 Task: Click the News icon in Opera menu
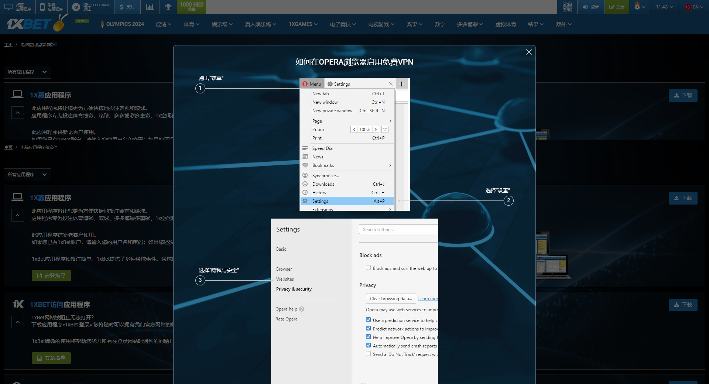point(305,157)
